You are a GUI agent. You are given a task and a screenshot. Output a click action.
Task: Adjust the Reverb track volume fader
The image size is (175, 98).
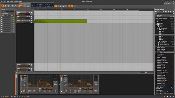pyautogui.click(x=24, y=14)
